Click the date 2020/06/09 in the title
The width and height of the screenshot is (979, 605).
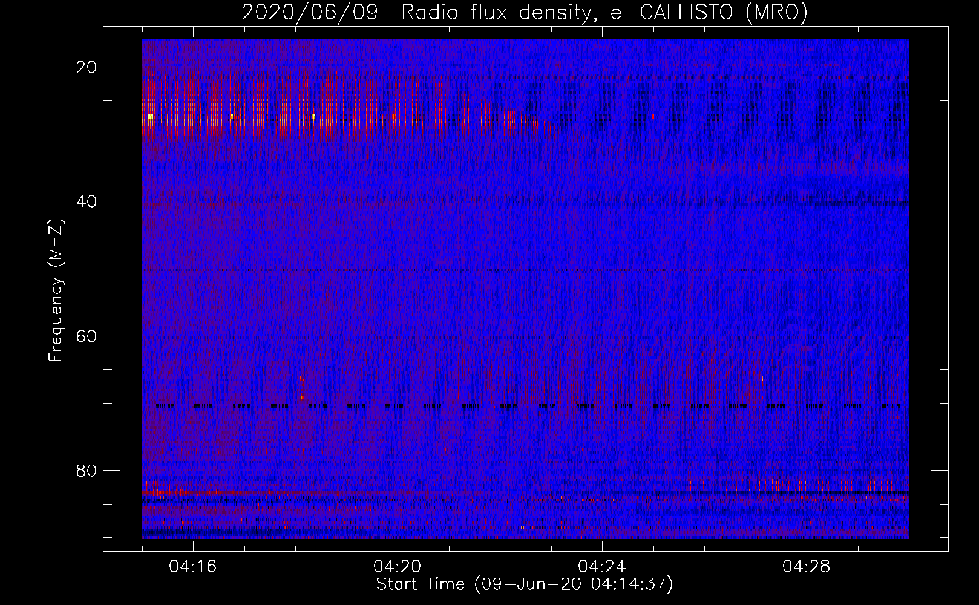tap(310, 13)
